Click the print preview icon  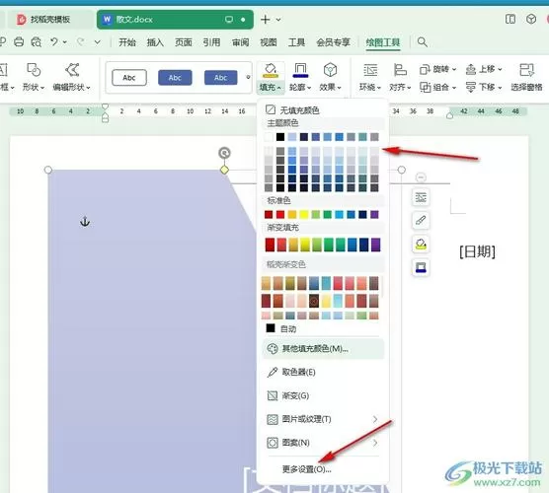pos(37,42)
